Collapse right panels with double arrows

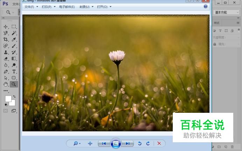click(x=238, y=18)
